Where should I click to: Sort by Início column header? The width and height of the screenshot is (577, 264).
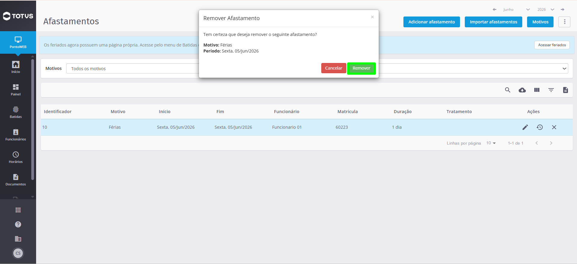point(165,112)
